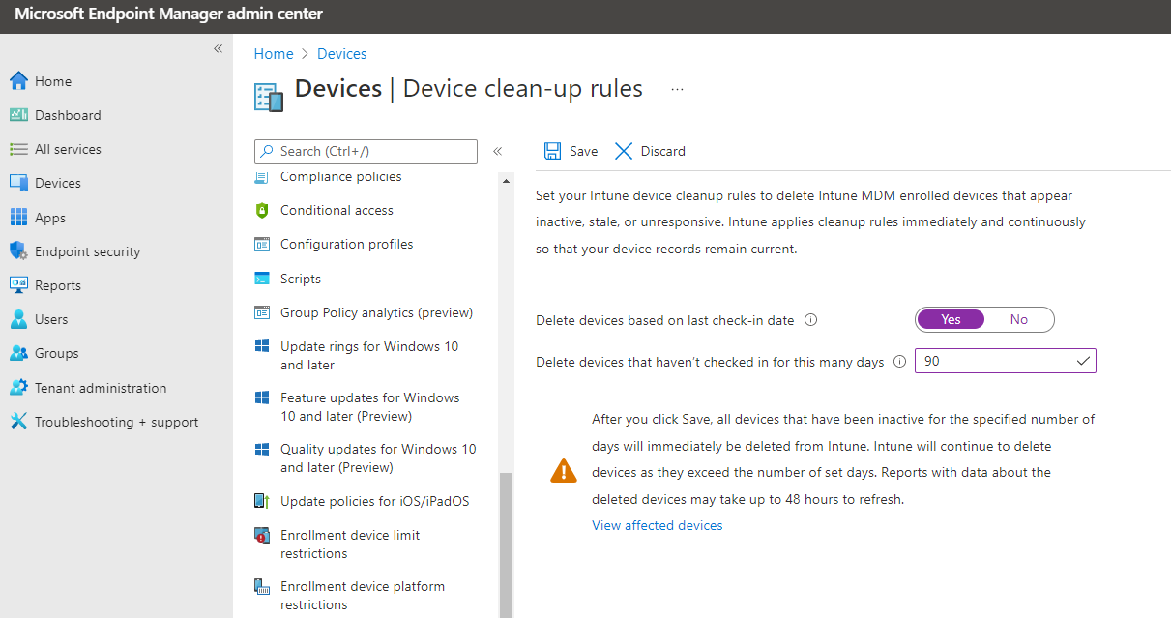Click the Troubleshooting + support wrench icon
Image resolution: width=1171 pixels, height=618 pixels.
click(x=18, y=422)
